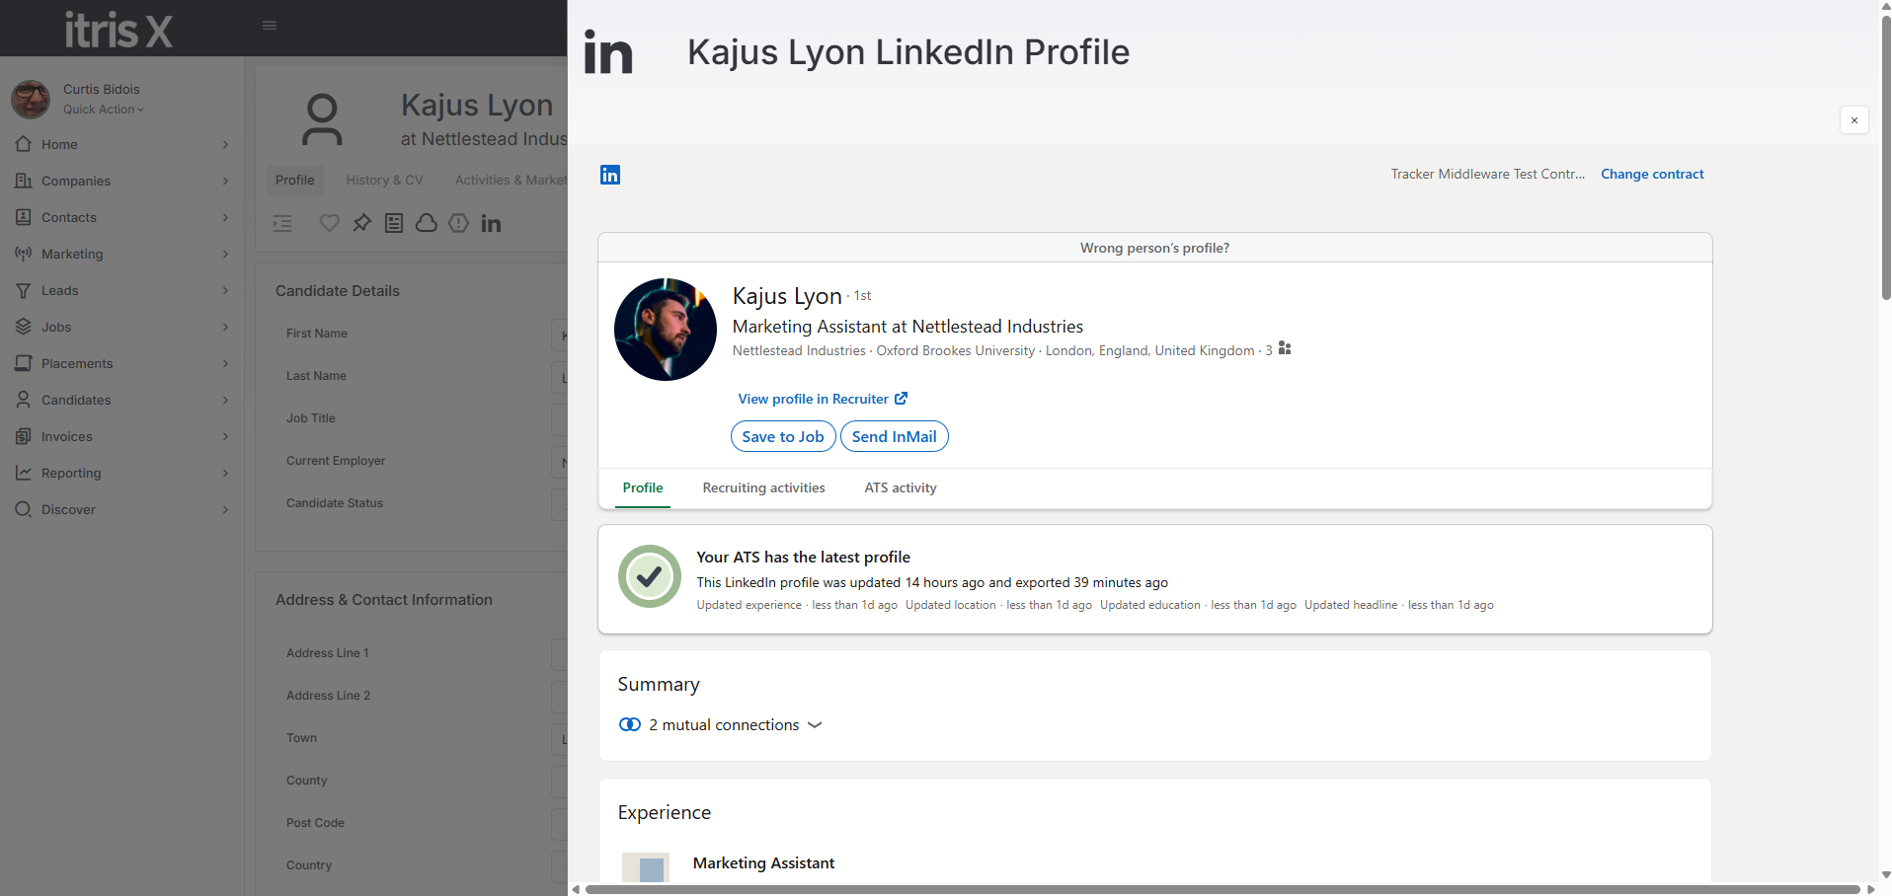Switch to the Recruiting activities tab
The width and height of the screenshot is (1892, 896).
[763, 487]
